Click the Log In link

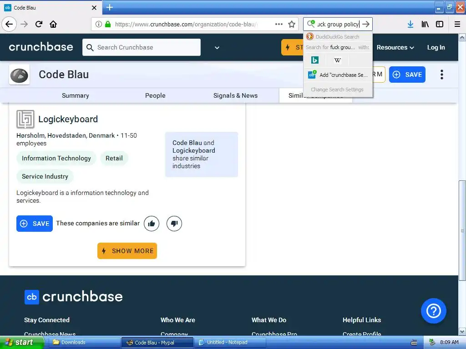436,47
